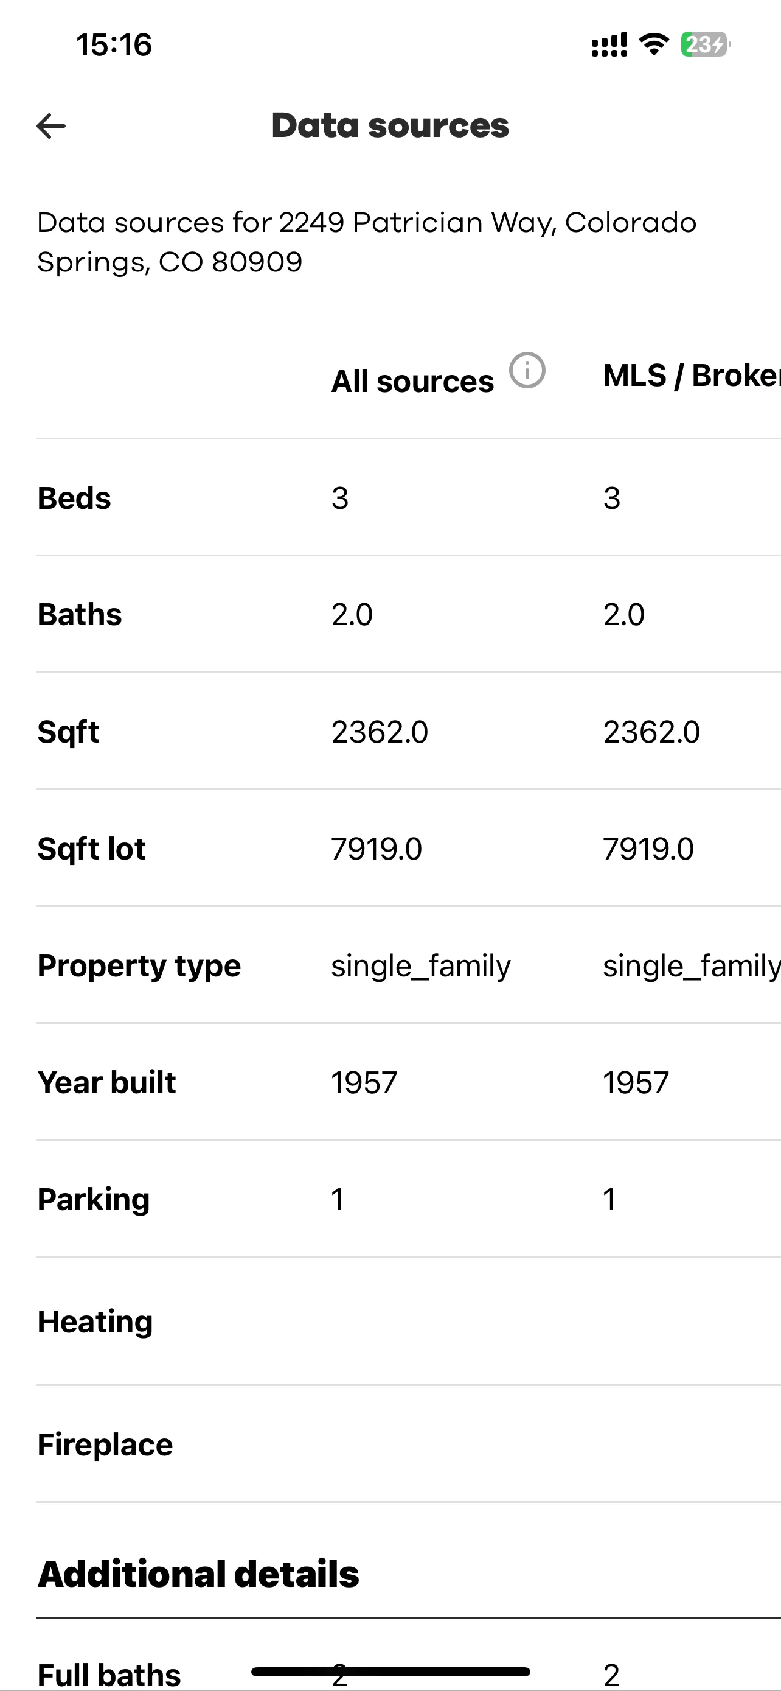Open the All sources info icon
Viewport: 781px width, 1691px height.
(527, 370)
